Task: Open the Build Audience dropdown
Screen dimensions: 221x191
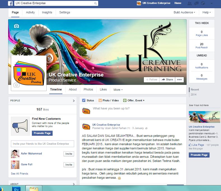Action: [184, 12]
